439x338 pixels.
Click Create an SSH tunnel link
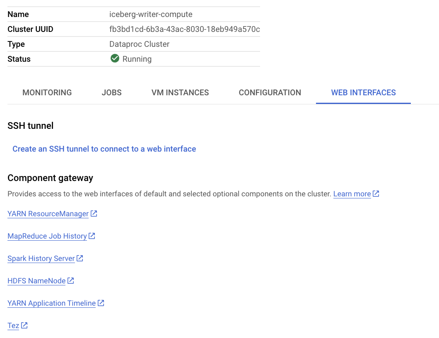104,149
